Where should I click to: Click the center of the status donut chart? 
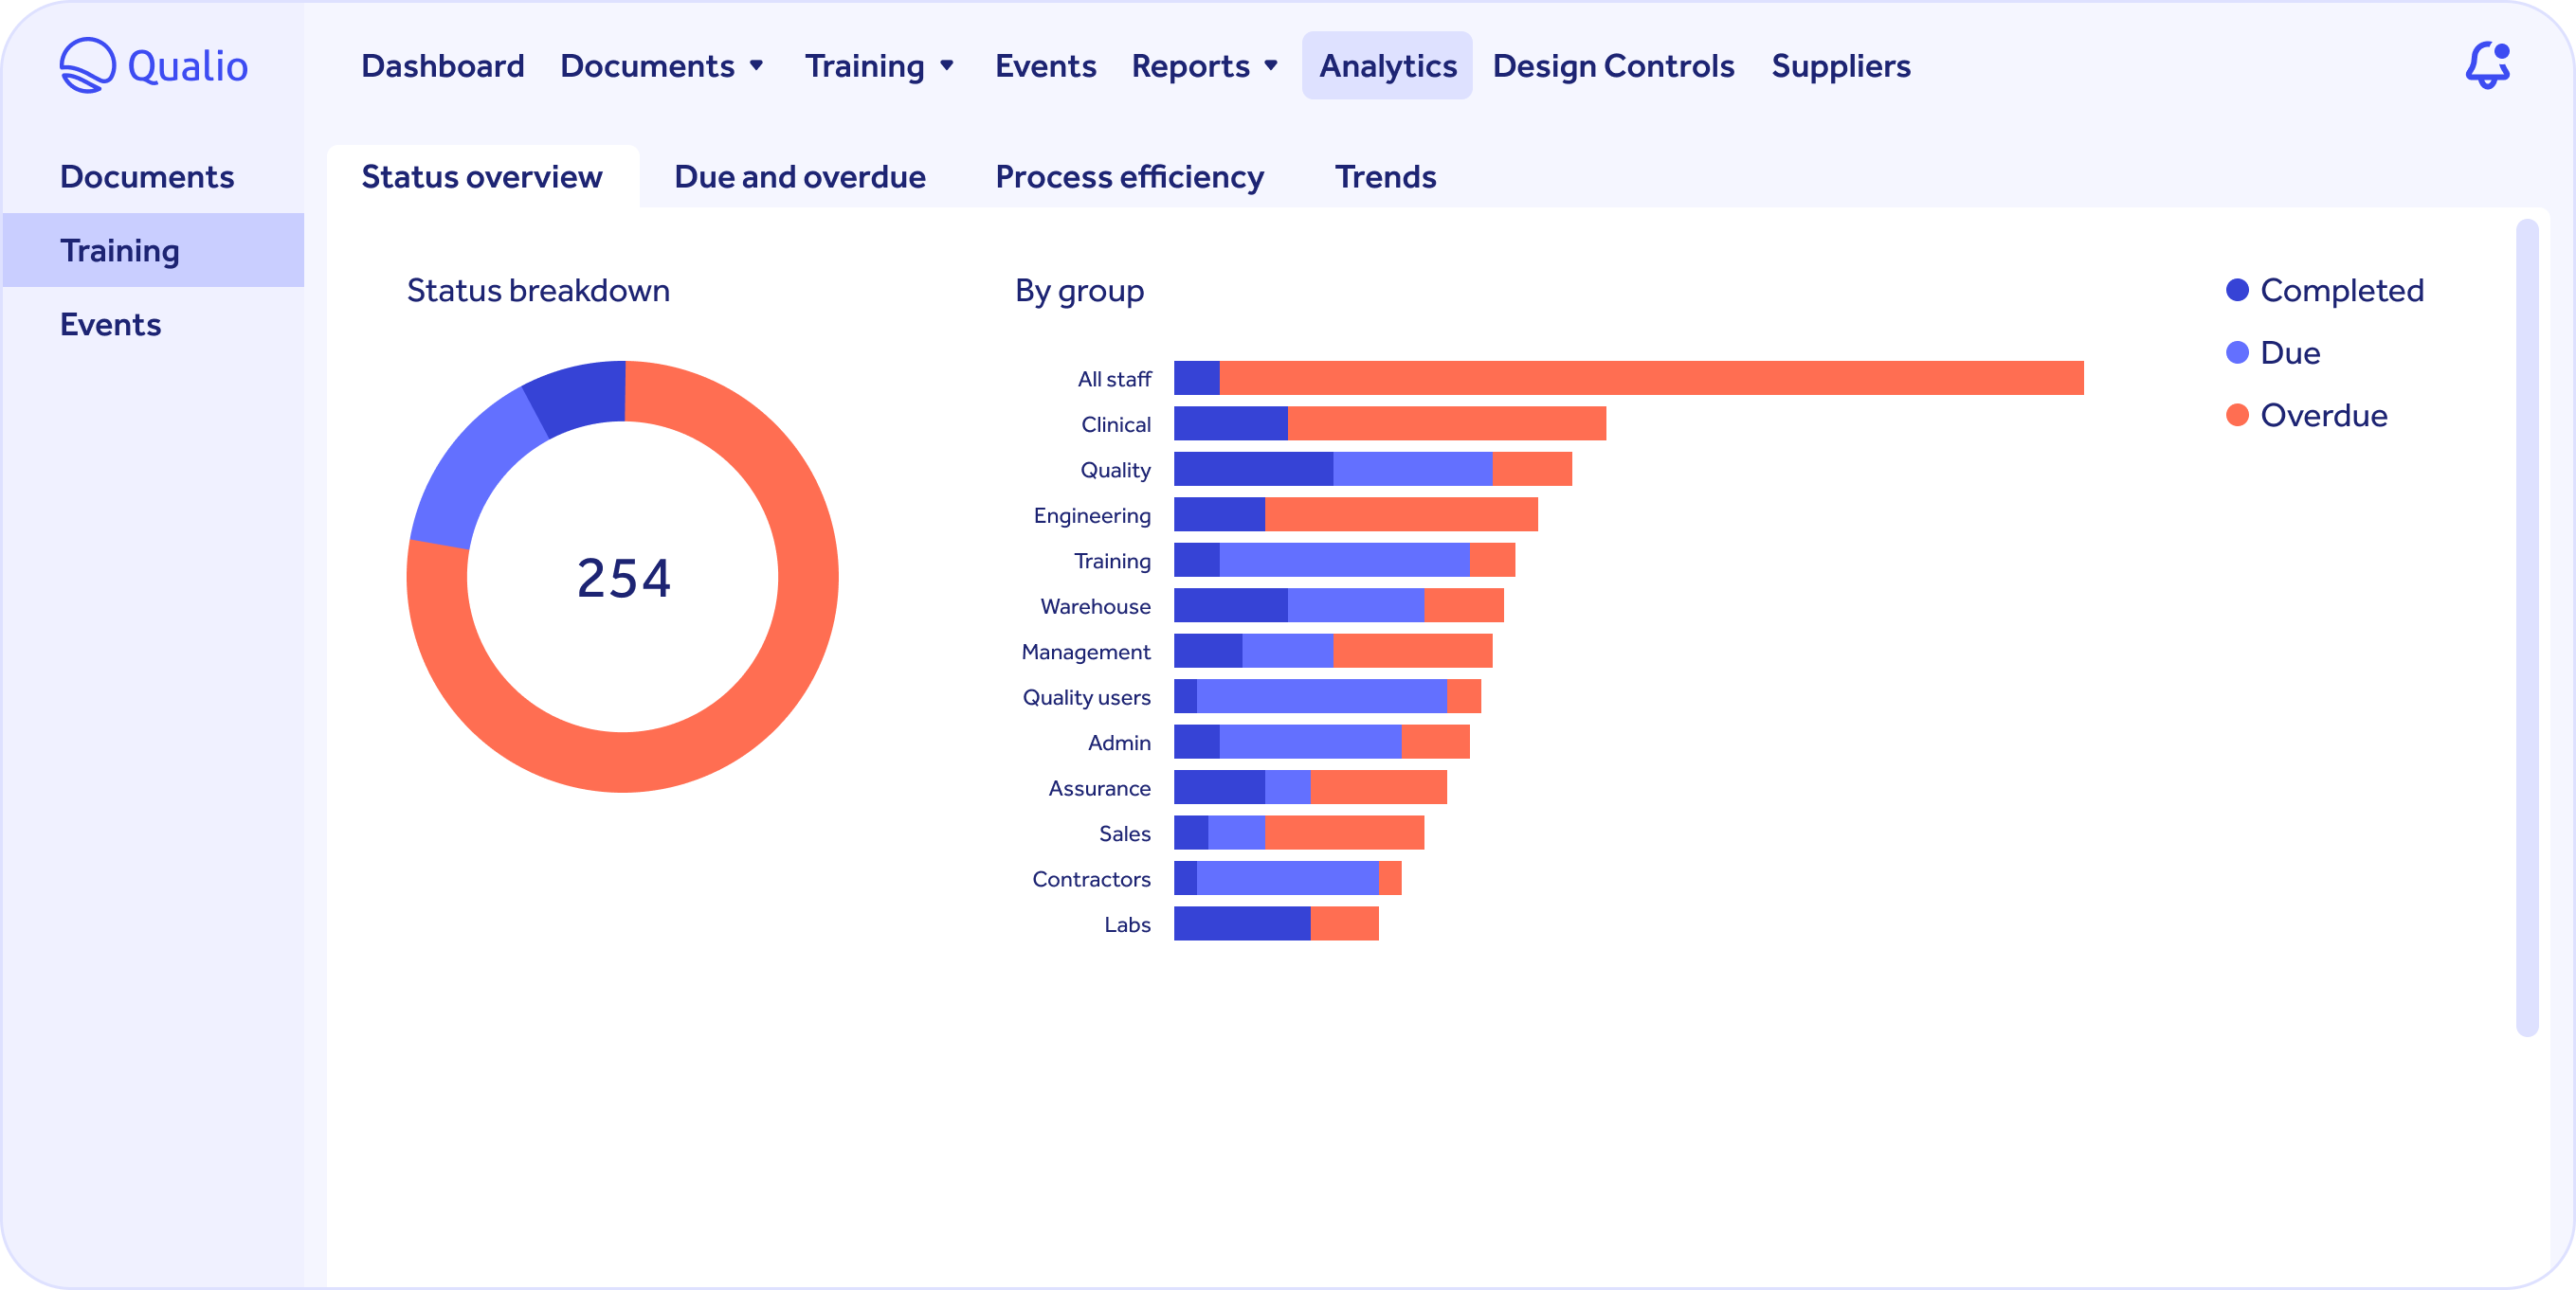[x=623, y=577]
